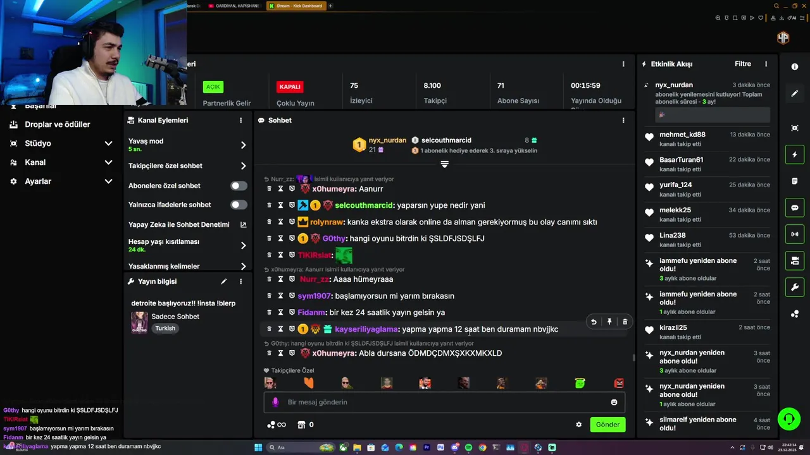The height and width of the screenshot is (455, 810).
Task: Switch to the GARDİYAN browser tab
Action: [x=234, y=6]
